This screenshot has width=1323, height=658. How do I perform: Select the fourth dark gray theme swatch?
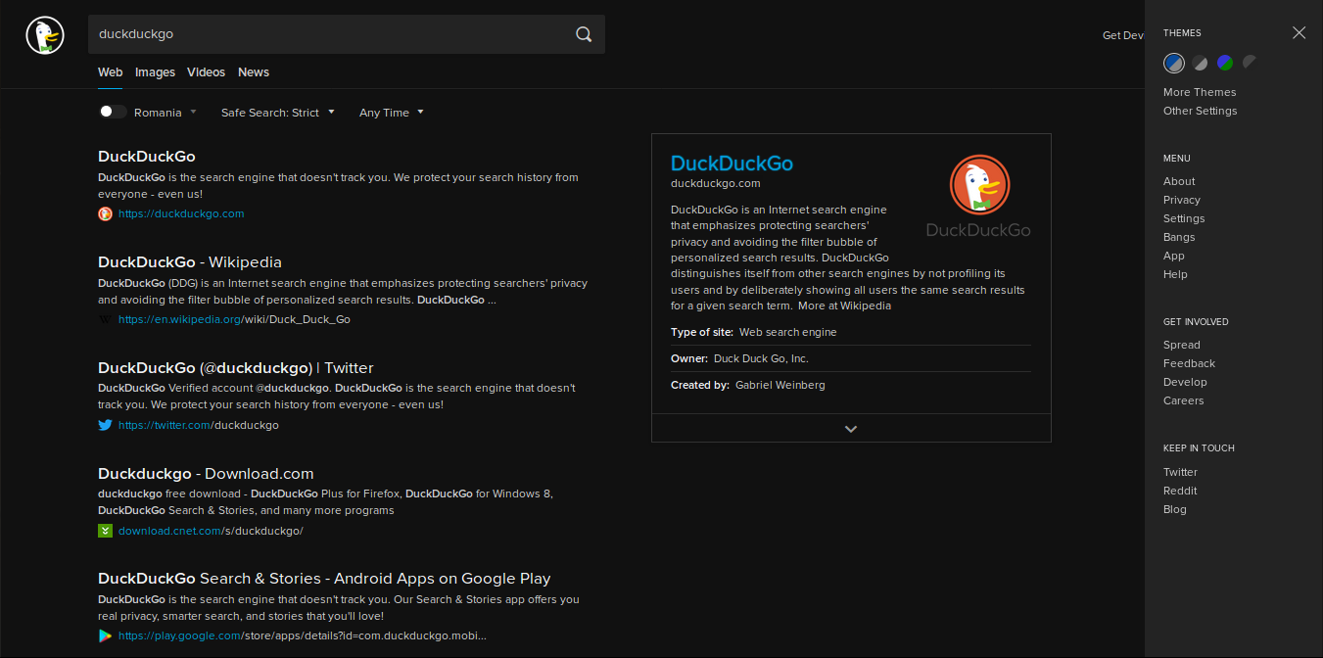coord(1250,63)
